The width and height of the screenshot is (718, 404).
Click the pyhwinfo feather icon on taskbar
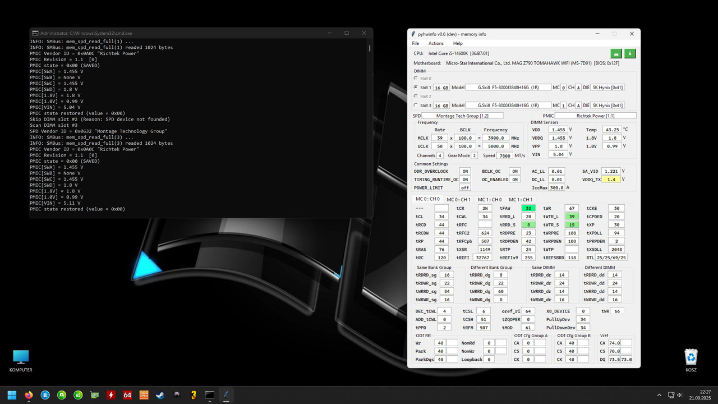coord(226,395)
